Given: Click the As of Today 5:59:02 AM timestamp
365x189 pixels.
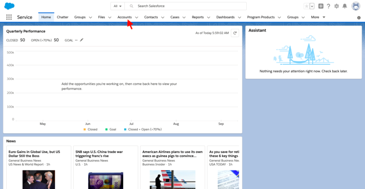Looking at the screenshot, I should pyautogui.click(x=212, y=33).
